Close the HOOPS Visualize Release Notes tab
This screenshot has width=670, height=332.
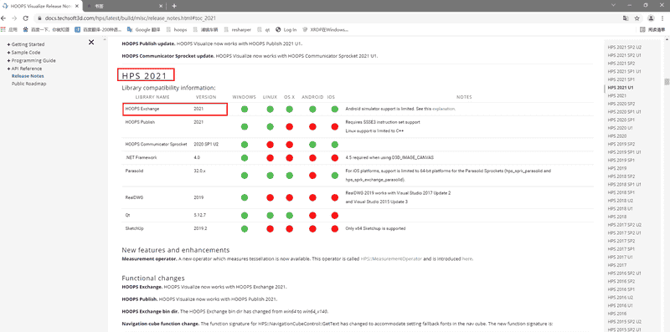[x=76, y=6]
